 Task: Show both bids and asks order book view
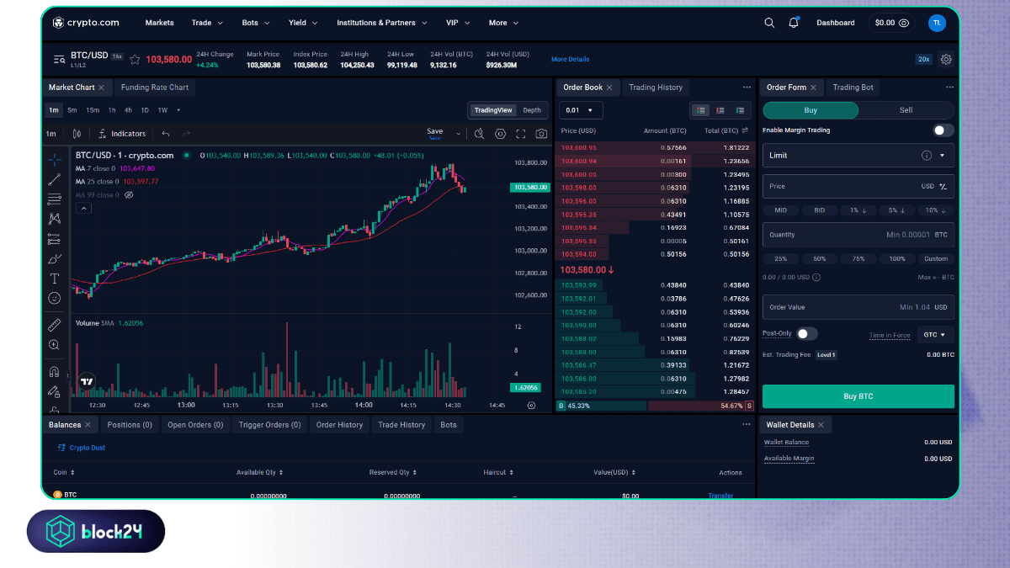point(700,110)
